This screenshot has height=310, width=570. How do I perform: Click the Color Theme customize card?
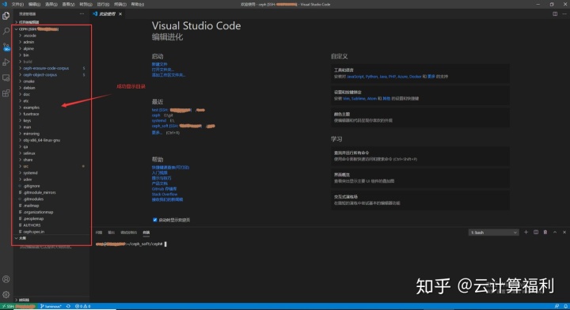click(420, 117)
